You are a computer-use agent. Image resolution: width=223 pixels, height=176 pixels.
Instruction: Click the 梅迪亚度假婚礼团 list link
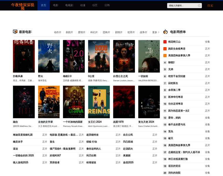[23, 135]
